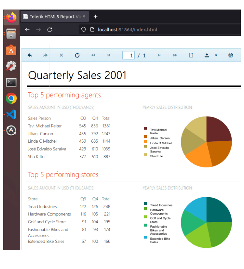Open Terminal from the dock
244x269 pixels.
(x=11, y=83)
